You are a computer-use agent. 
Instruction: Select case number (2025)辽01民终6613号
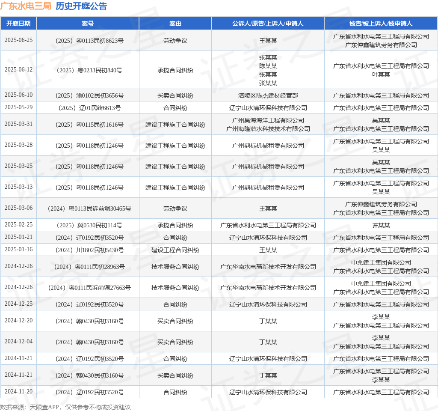[x=89, y=108]
